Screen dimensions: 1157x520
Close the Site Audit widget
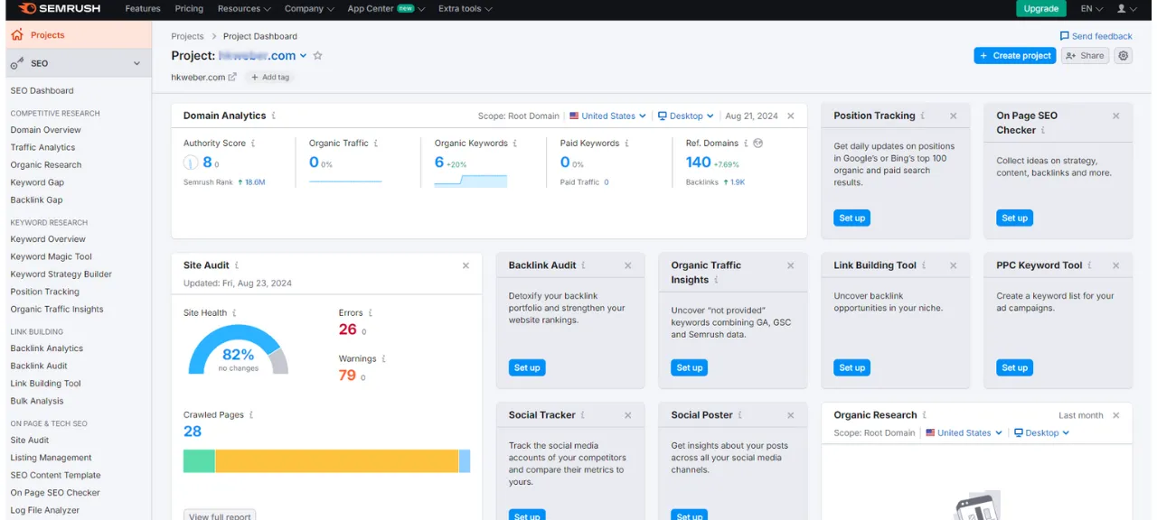click(466, 265)
